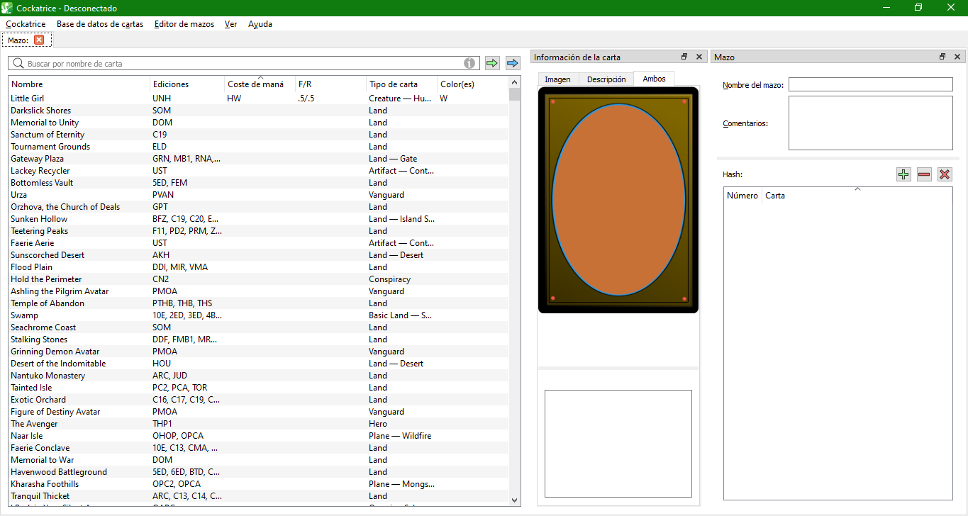Select the Teetering Peaks card row

(x=259, y=231)
